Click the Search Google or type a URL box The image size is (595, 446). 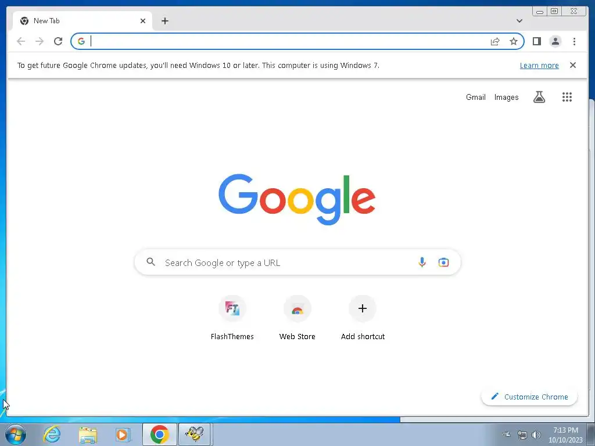(297, 262)
